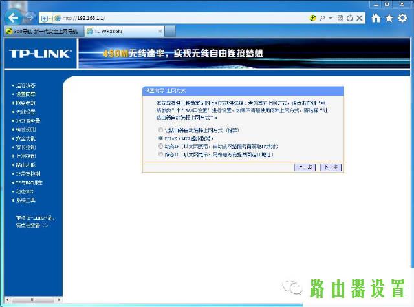
Task: Click the search magnifier in address bar
Action: click(x=322, y=18)
